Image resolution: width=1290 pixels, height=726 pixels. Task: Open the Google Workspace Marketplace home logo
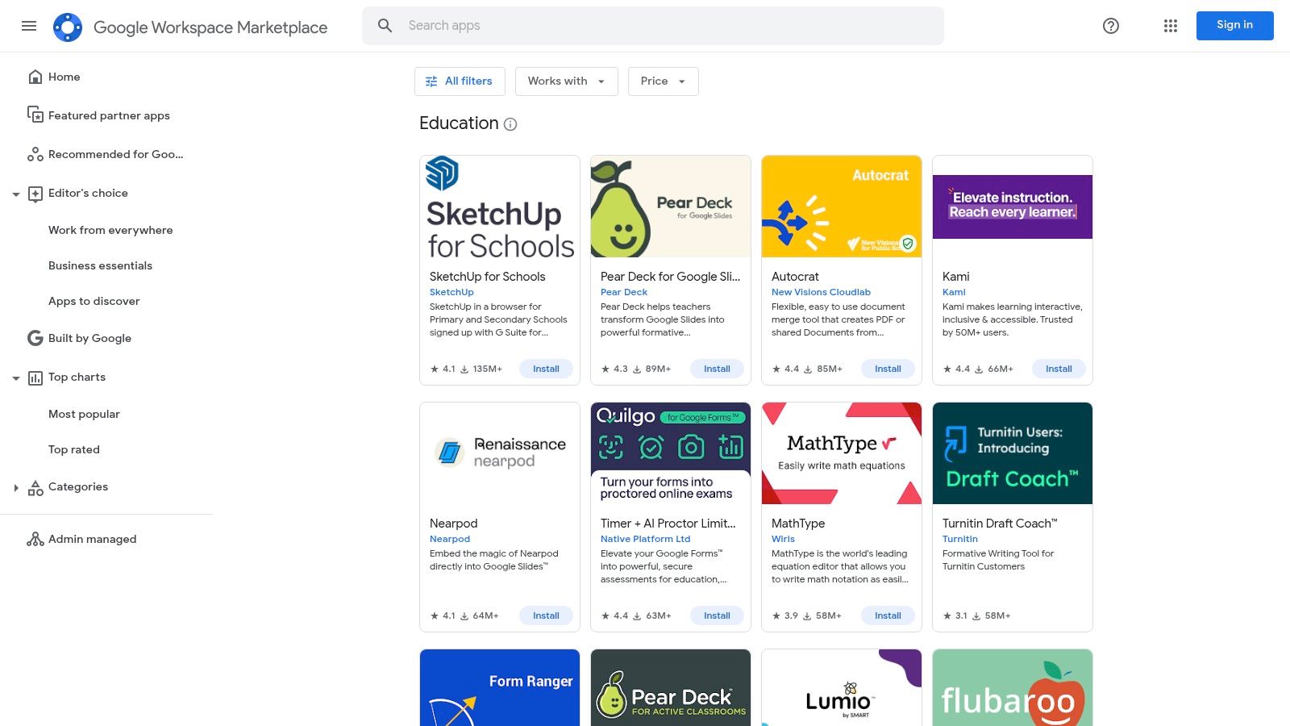[x=69, y=26]
